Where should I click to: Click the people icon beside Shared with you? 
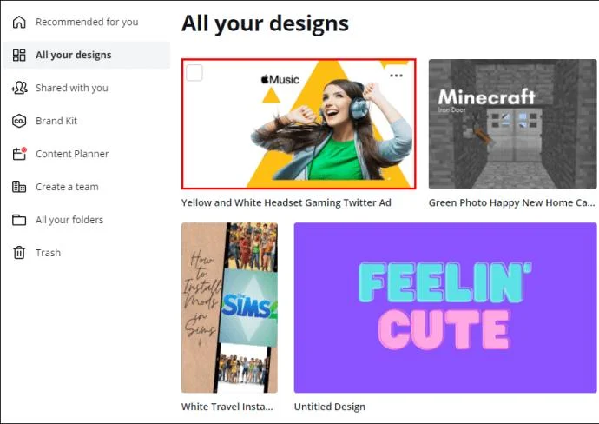pyautogui.click(x=19, y=88)
